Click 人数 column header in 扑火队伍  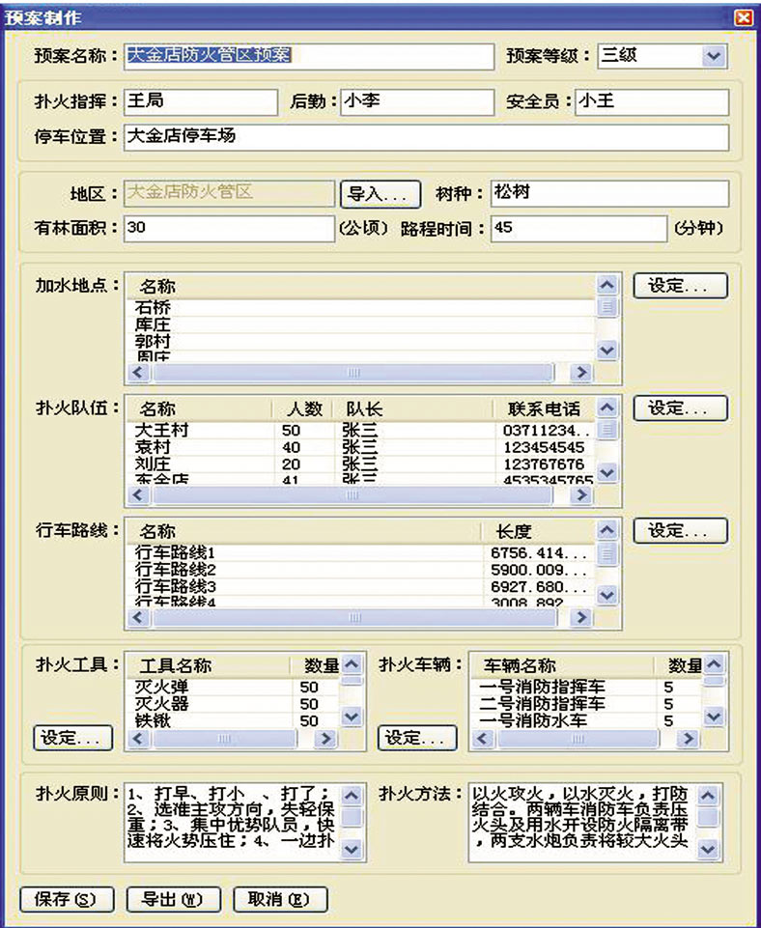point(302,409)
